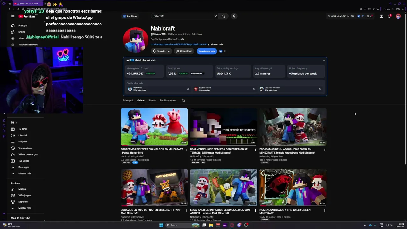Open Tu canal in the sidebar
Image resolution: width=407 pixels, height=229 pixels.
23,129
